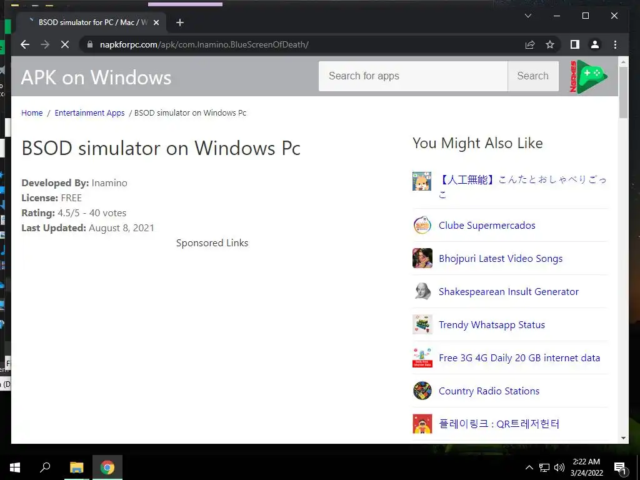Open Country Radio Stations link
The width and height of the screenshot is (640, 480).
click(489, 391)
